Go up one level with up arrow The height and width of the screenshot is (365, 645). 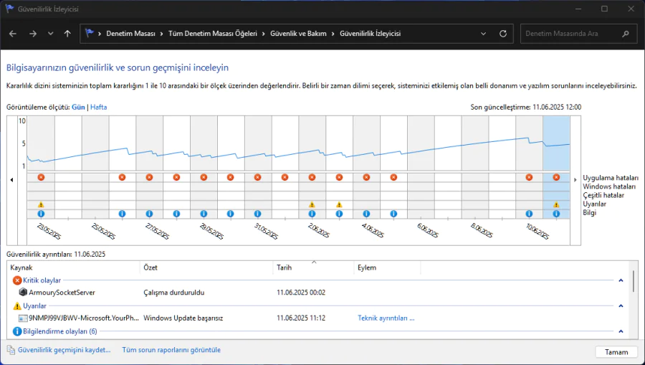pos(67,34)
